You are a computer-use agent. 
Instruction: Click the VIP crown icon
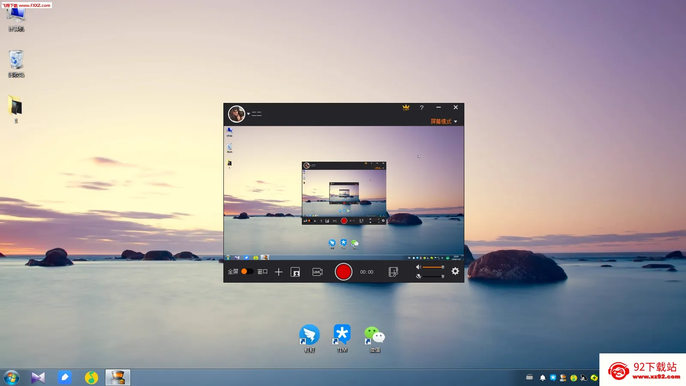point(406,108)
